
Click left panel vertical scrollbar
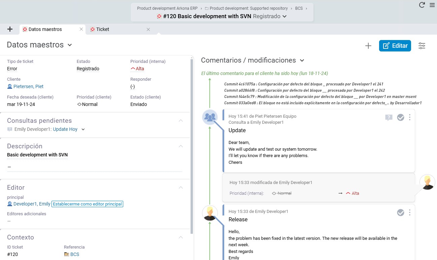192,145
